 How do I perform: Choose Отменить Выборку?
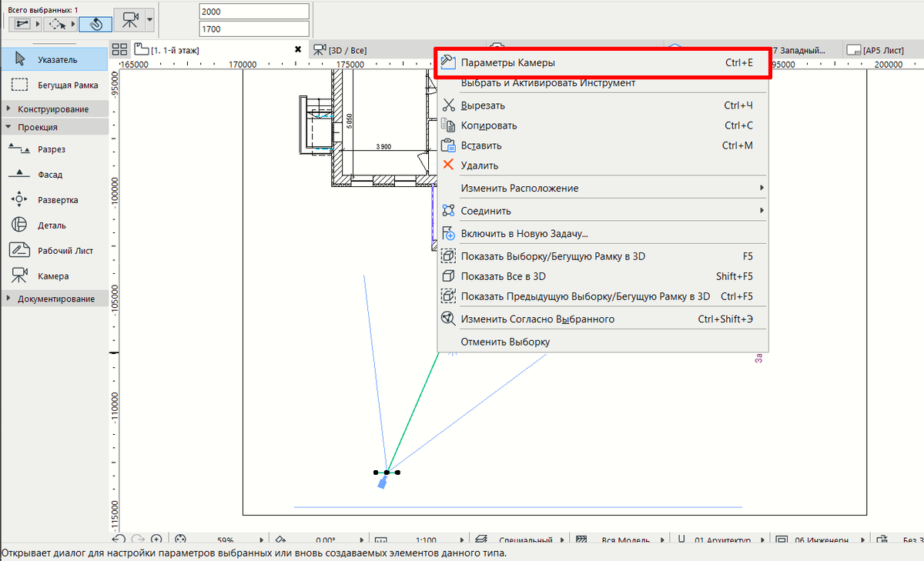(603, 342)
